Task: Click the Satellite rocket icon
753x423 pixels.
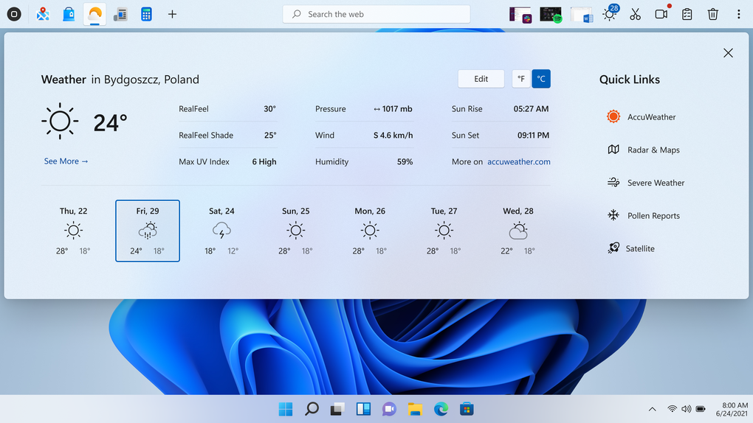Action: [x=613, y=248]
